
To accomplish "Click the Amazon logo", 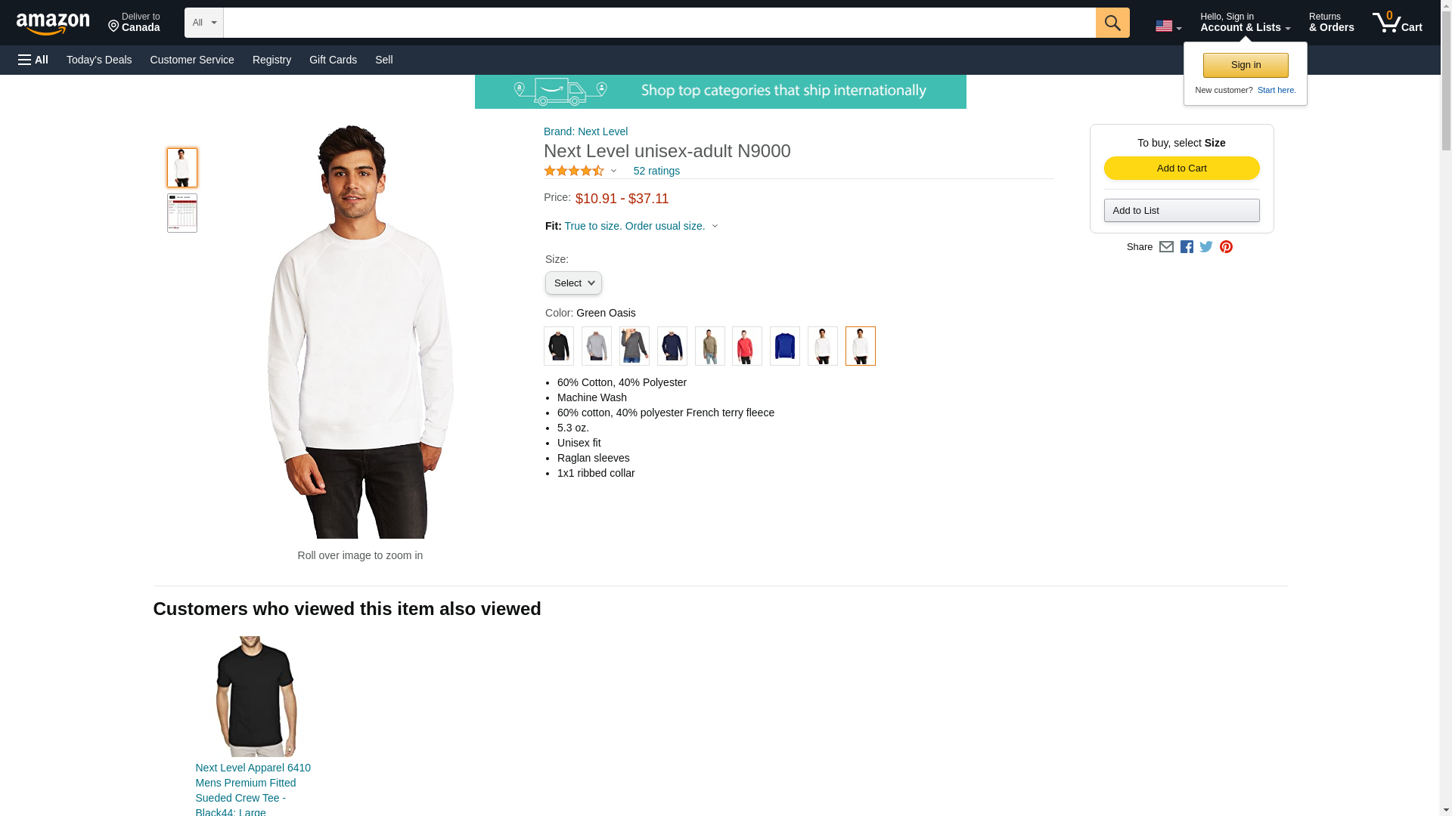I will pyautogui.click(x=53, y=23).
